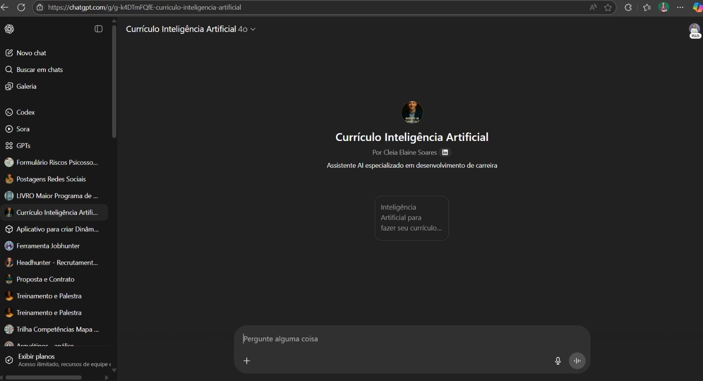Expand the Currículo Inteligência Artificial 4o model dropdown
Viewport: 703px width, 381px height.
[x=191, y=29]
